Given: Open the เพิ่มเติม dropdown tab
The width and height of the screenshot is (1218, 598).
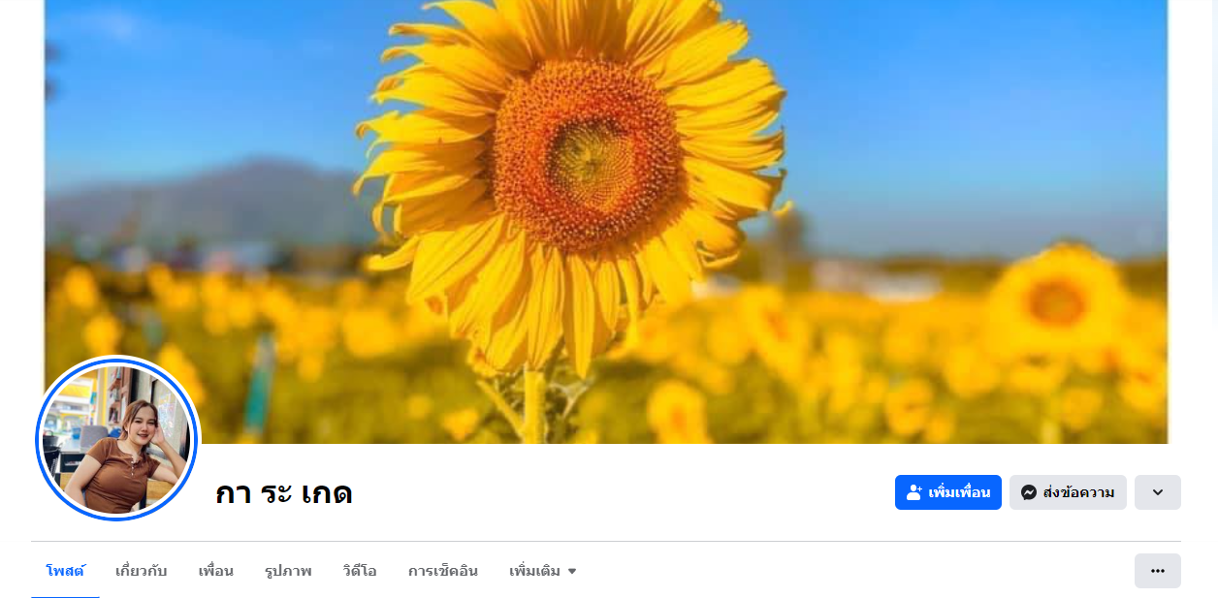Looking at the screenshot, I should tap(543, 571).
